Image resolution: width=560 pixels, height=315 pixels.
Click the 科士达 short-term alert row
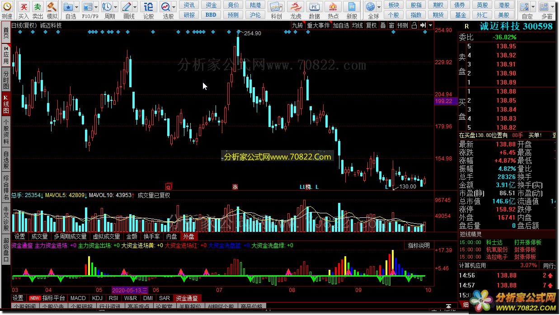pos(507,243)
